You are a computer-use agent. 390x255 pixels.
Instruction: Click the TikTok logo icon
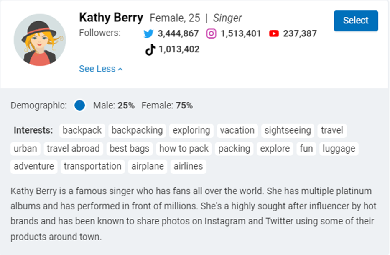(x=150, y=49)
